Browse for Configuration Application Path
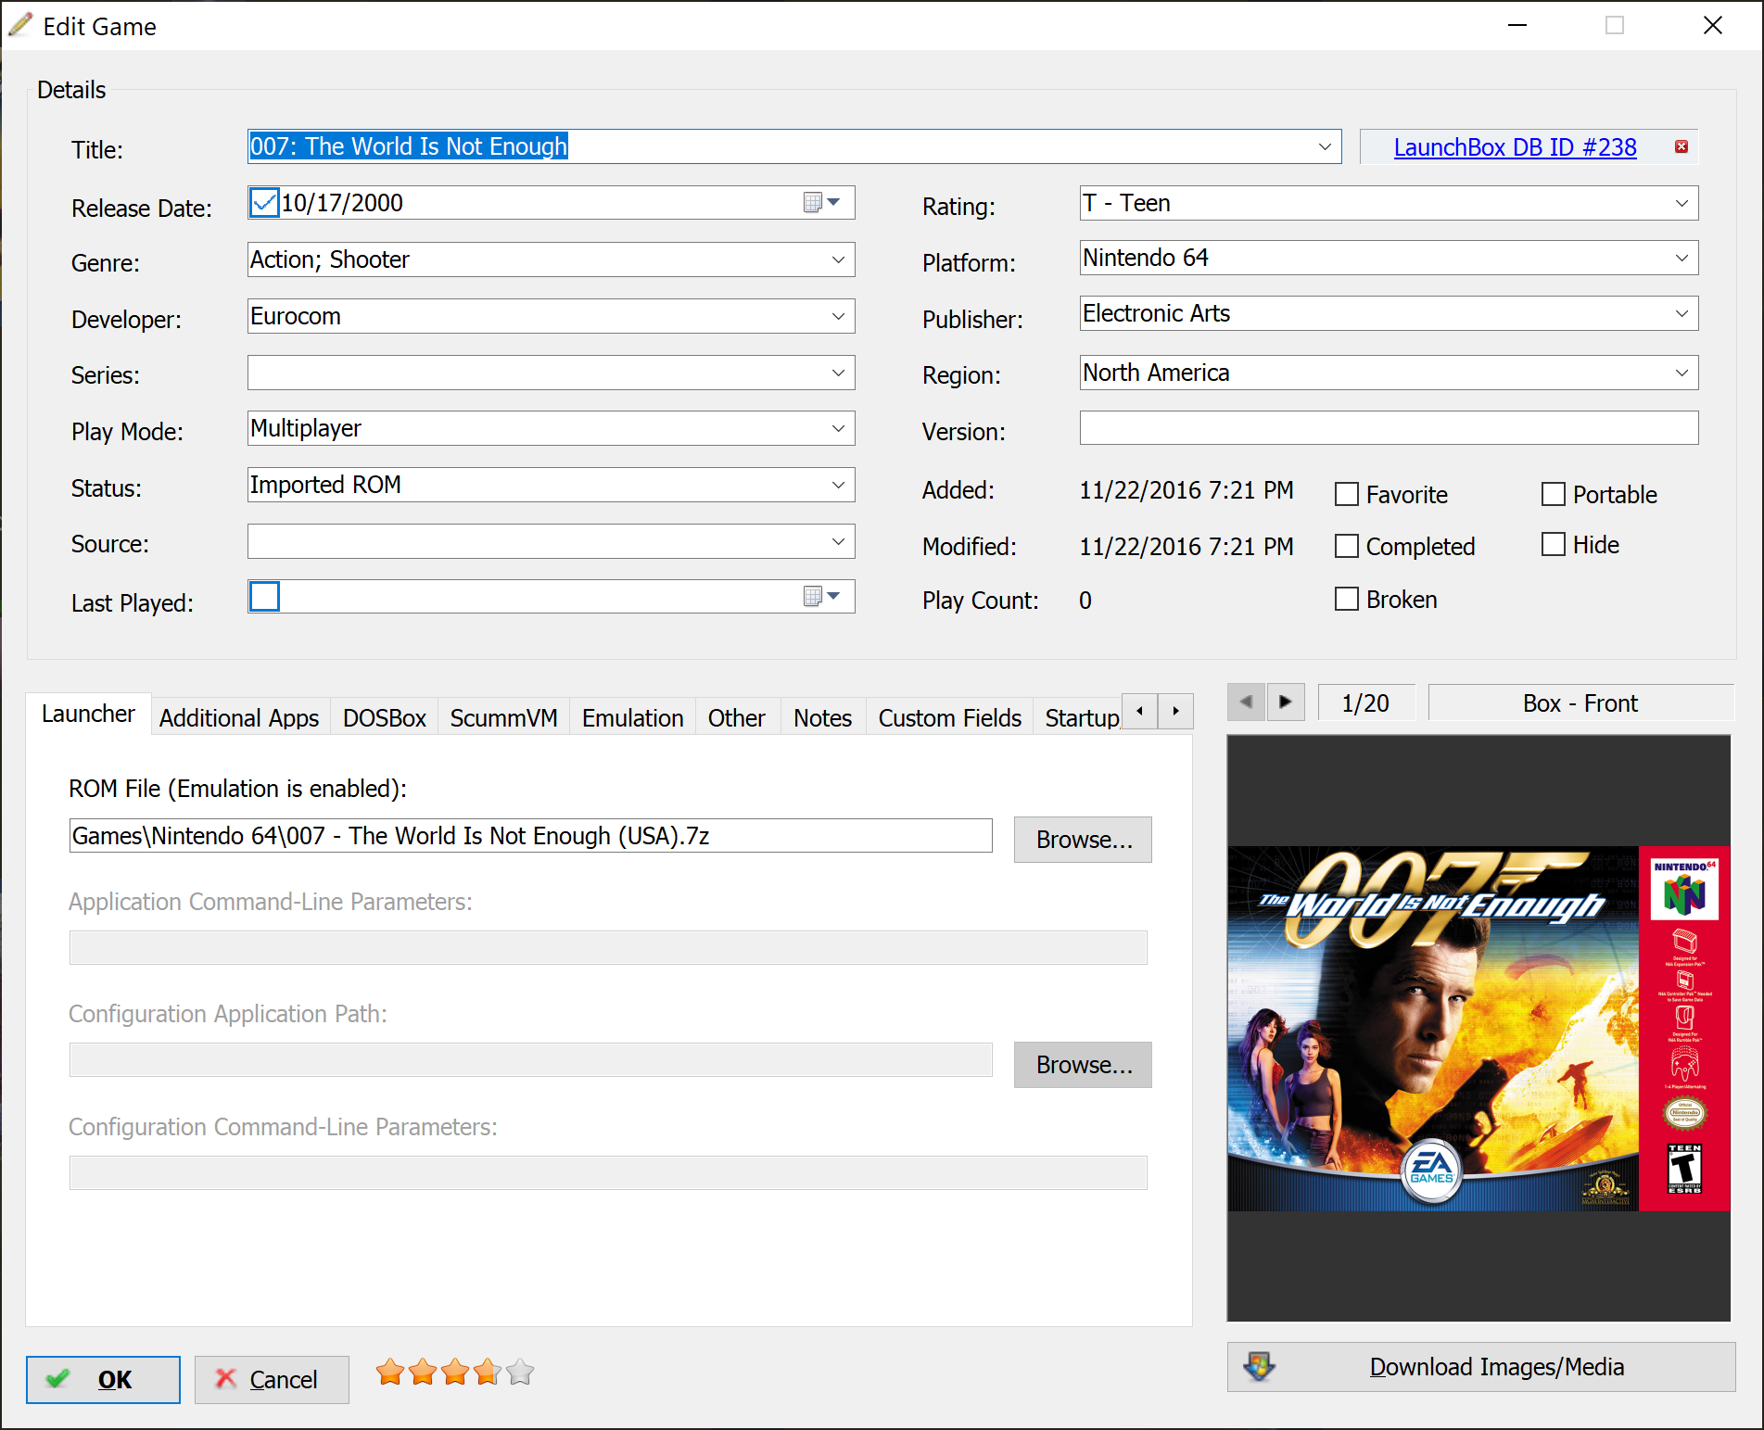The height and width of the screenshot is (1430, 1764). [x=1083, y=1064]
